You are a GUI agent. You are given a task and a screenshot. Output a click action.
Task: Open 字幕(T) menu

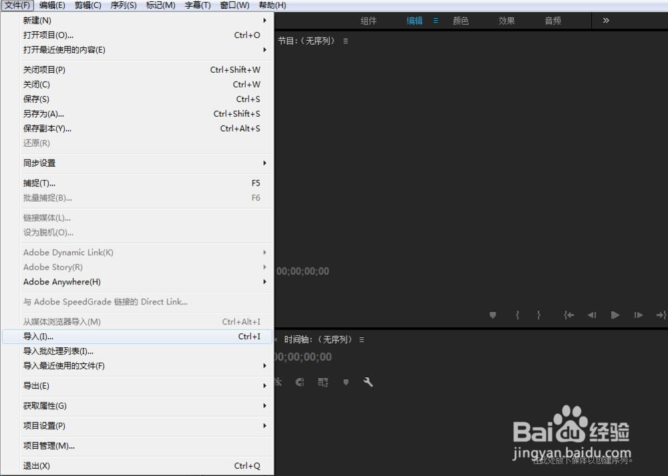tap(197, 5)
